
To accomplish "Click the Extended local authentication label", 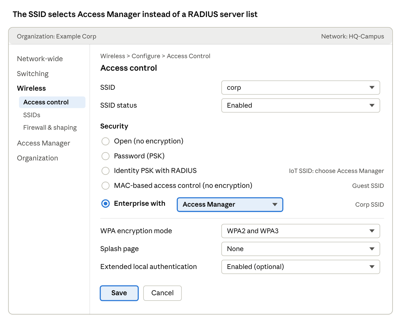I will point(149,267).
